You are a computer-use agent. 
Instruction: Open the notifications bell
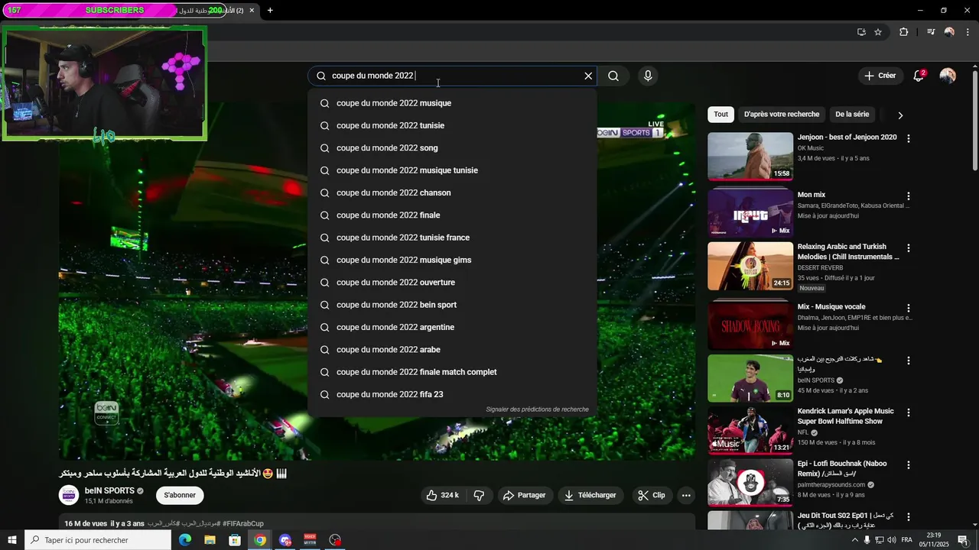point(919,76)
